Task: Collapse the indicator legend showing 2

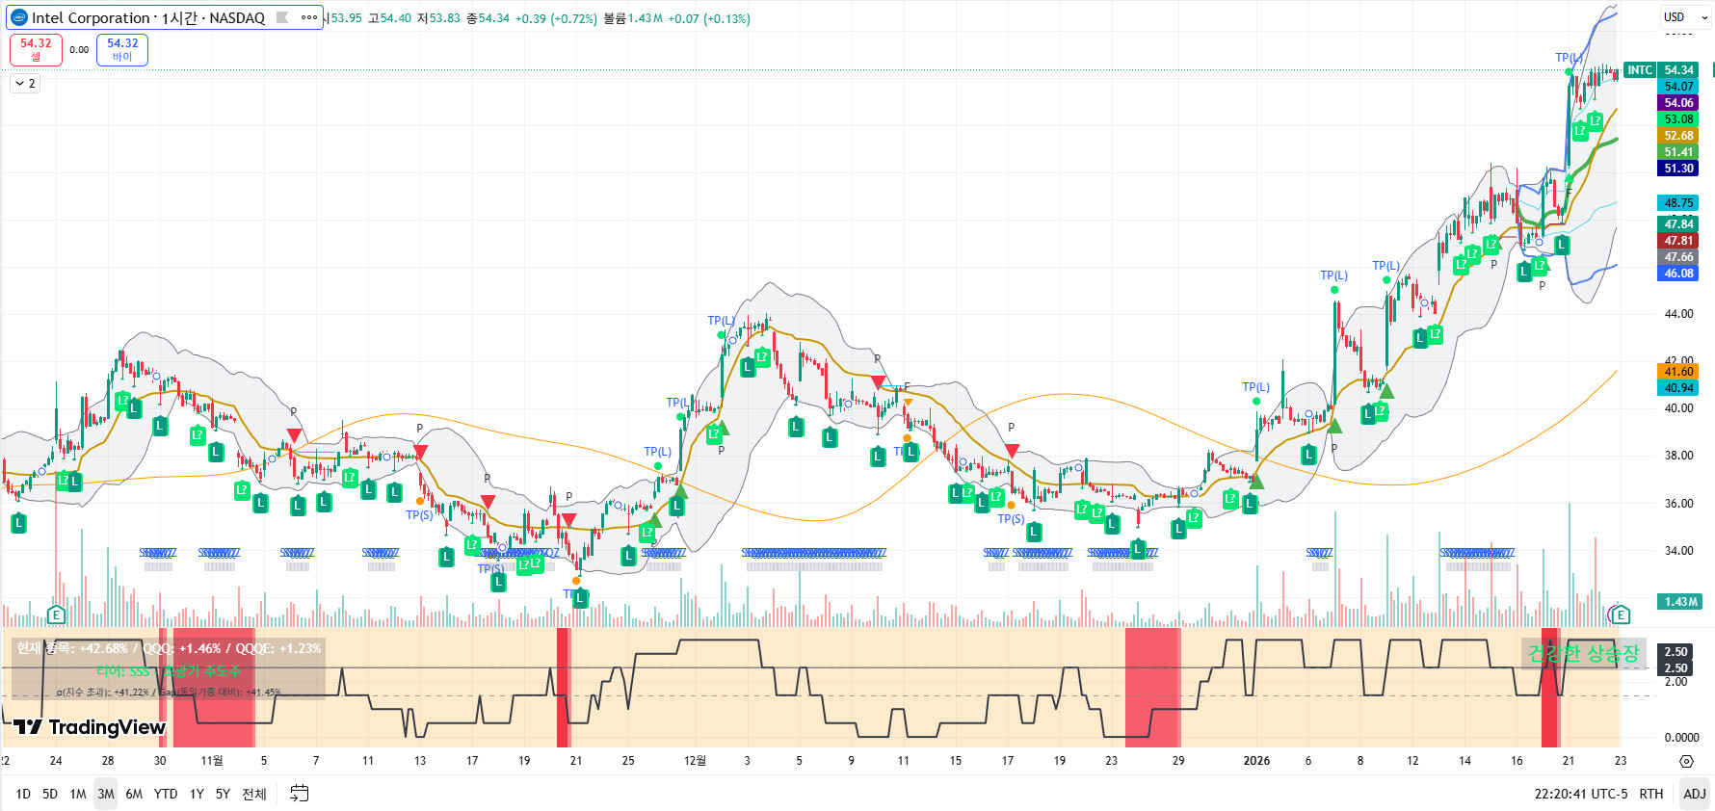Action: pyautogui.click(x=25, y=84)
